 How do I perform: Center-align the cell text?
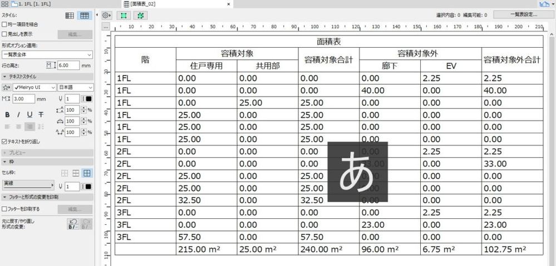click(x=19, y=127)
